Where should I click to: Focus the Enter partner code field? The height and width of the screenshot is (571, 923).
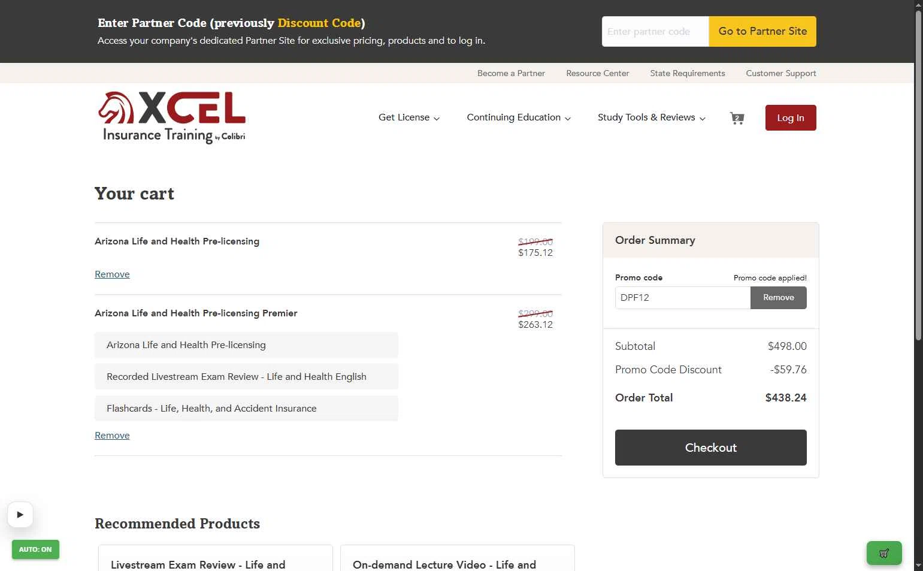point(655,31)
